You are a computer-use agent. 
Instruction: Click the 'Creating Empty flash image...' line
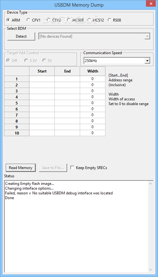pyautogui.click(x=30, y=184)
